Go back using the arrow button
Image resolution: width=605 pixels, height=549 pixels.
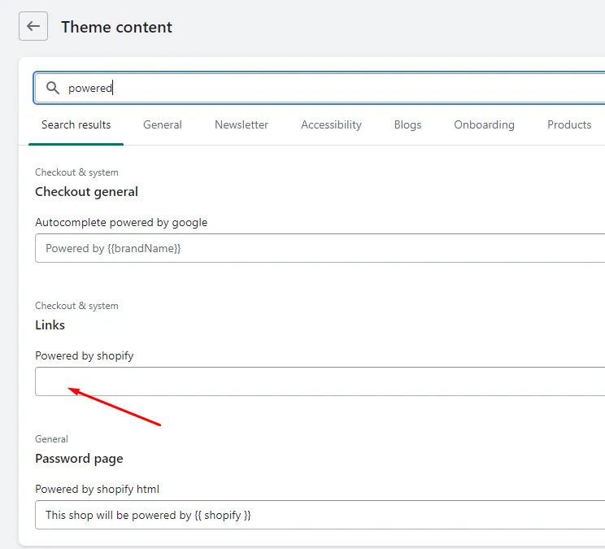(33, 26)
